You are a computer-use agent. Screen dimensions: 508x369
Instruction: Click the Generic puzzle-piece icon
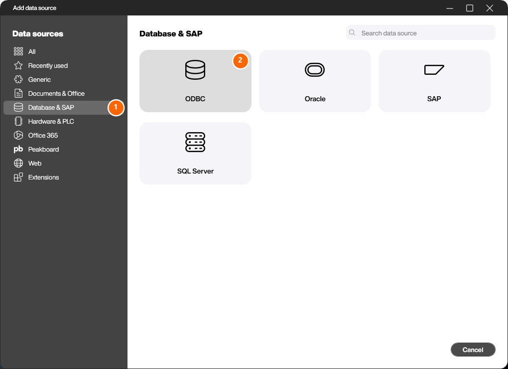point(18,79)
